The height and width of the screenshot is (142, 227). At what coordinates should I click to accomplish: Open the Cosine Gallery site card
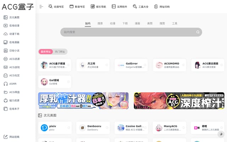[x=131, y=128]
